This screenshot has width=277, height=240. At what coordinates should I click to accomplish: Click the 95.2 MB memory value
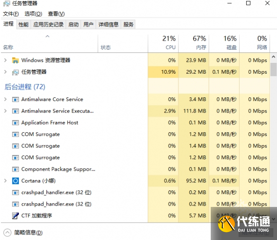click(196, 181)
